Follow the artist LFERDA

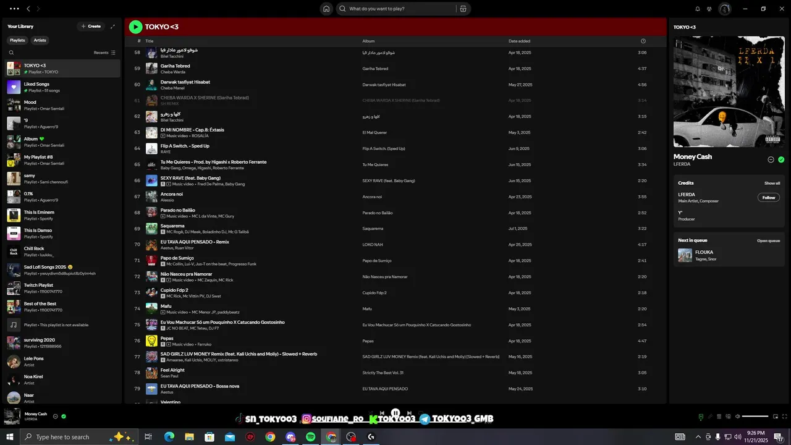[769, 198]
